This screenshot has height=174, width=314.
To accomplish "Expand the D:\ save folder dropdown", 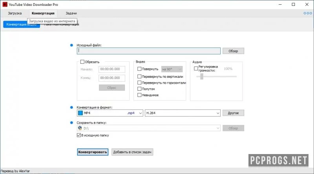I will click(149, 128).
